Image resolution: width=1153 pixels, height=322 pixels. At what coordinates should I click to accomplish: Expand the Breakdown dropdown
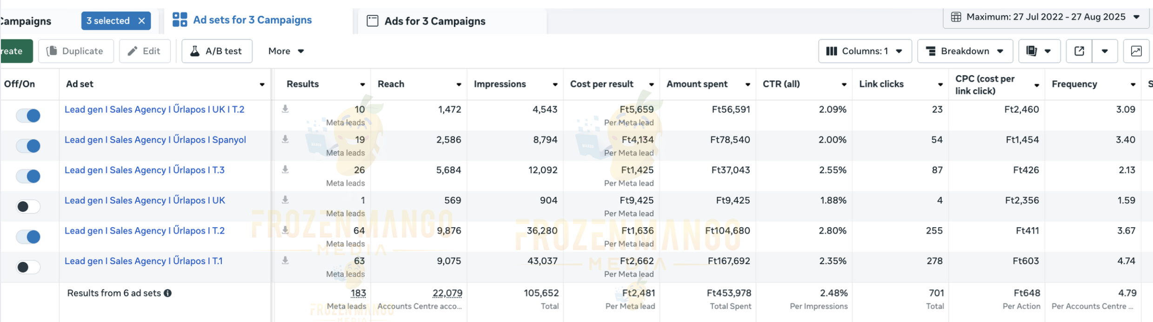pos(965,51)
